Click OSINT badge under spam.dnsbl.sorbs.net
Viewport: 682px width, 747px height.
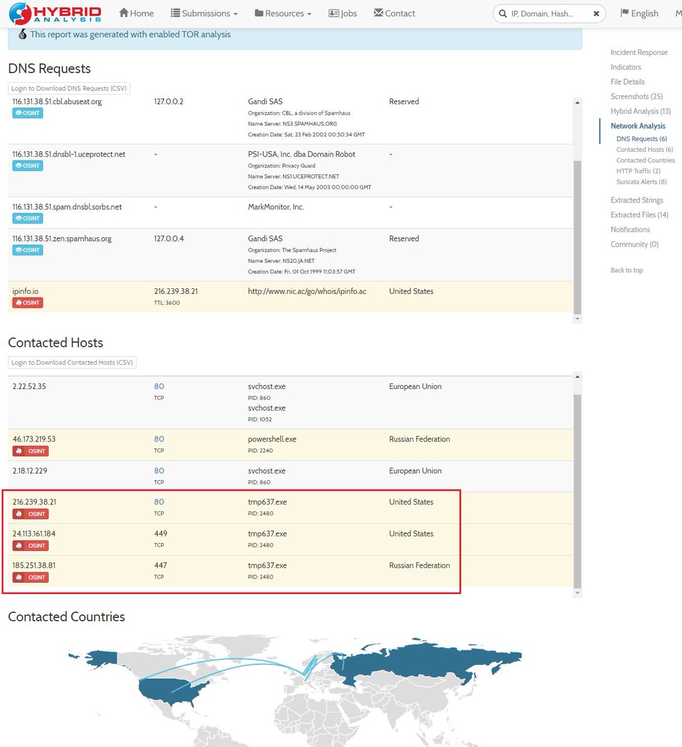[27, 218]
